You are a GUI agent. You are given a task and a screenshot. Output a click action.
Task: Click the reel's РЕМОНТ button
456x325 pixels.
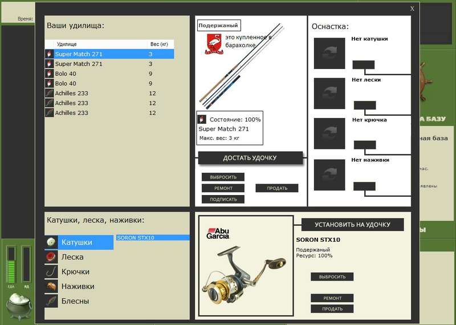332,298
